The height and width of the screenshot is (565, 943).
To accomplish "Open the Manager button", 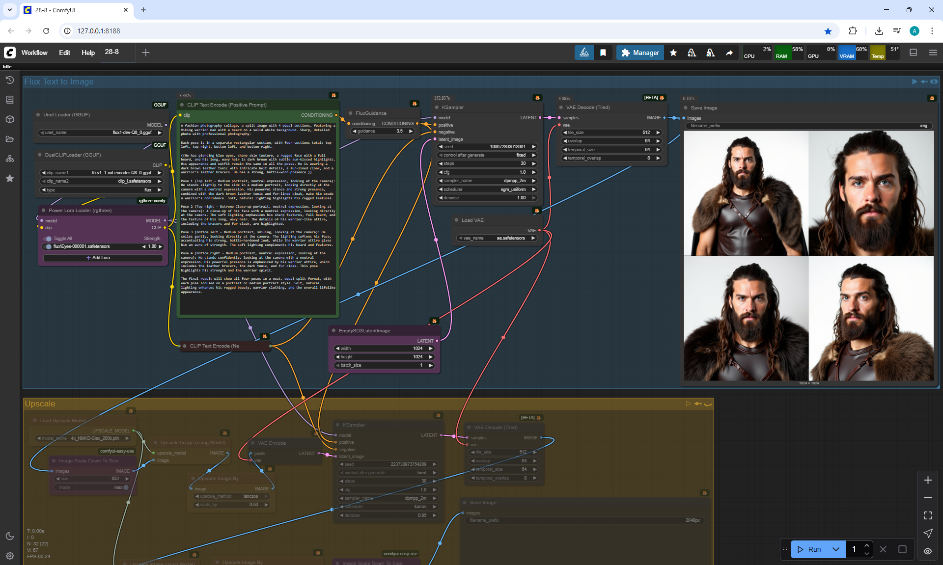I will (640, 53).
